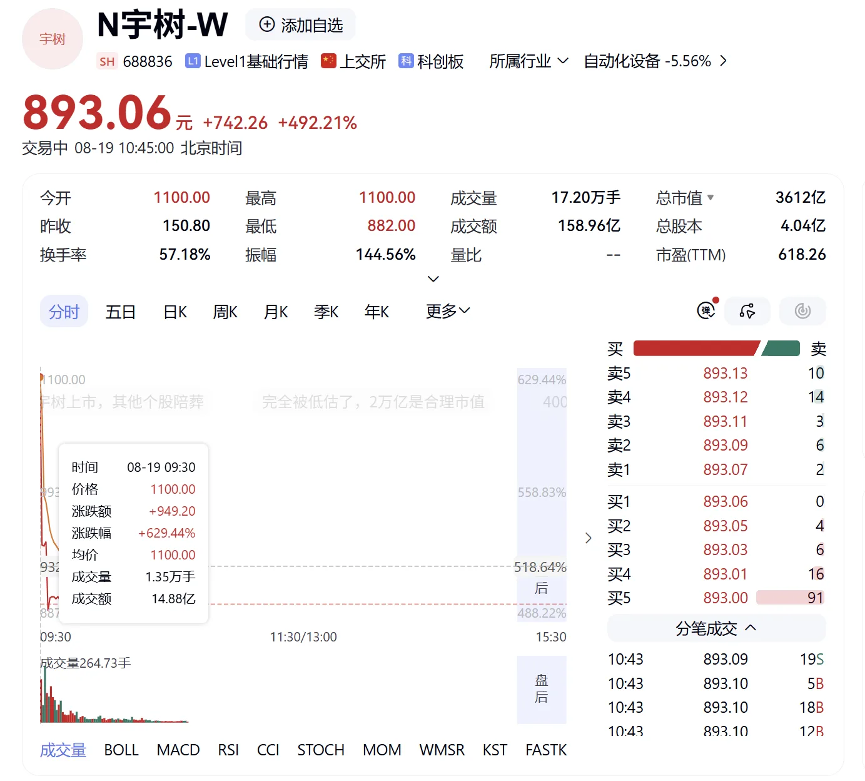Click the 卖4 price 893.12
The image size is (865, 781).
[725, 397]
